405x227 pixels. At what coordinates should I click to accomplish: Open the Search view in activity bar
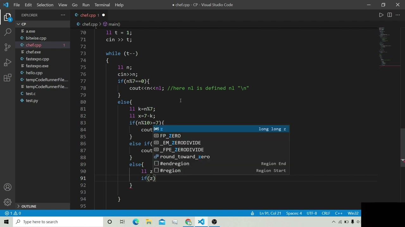point(8,32)
